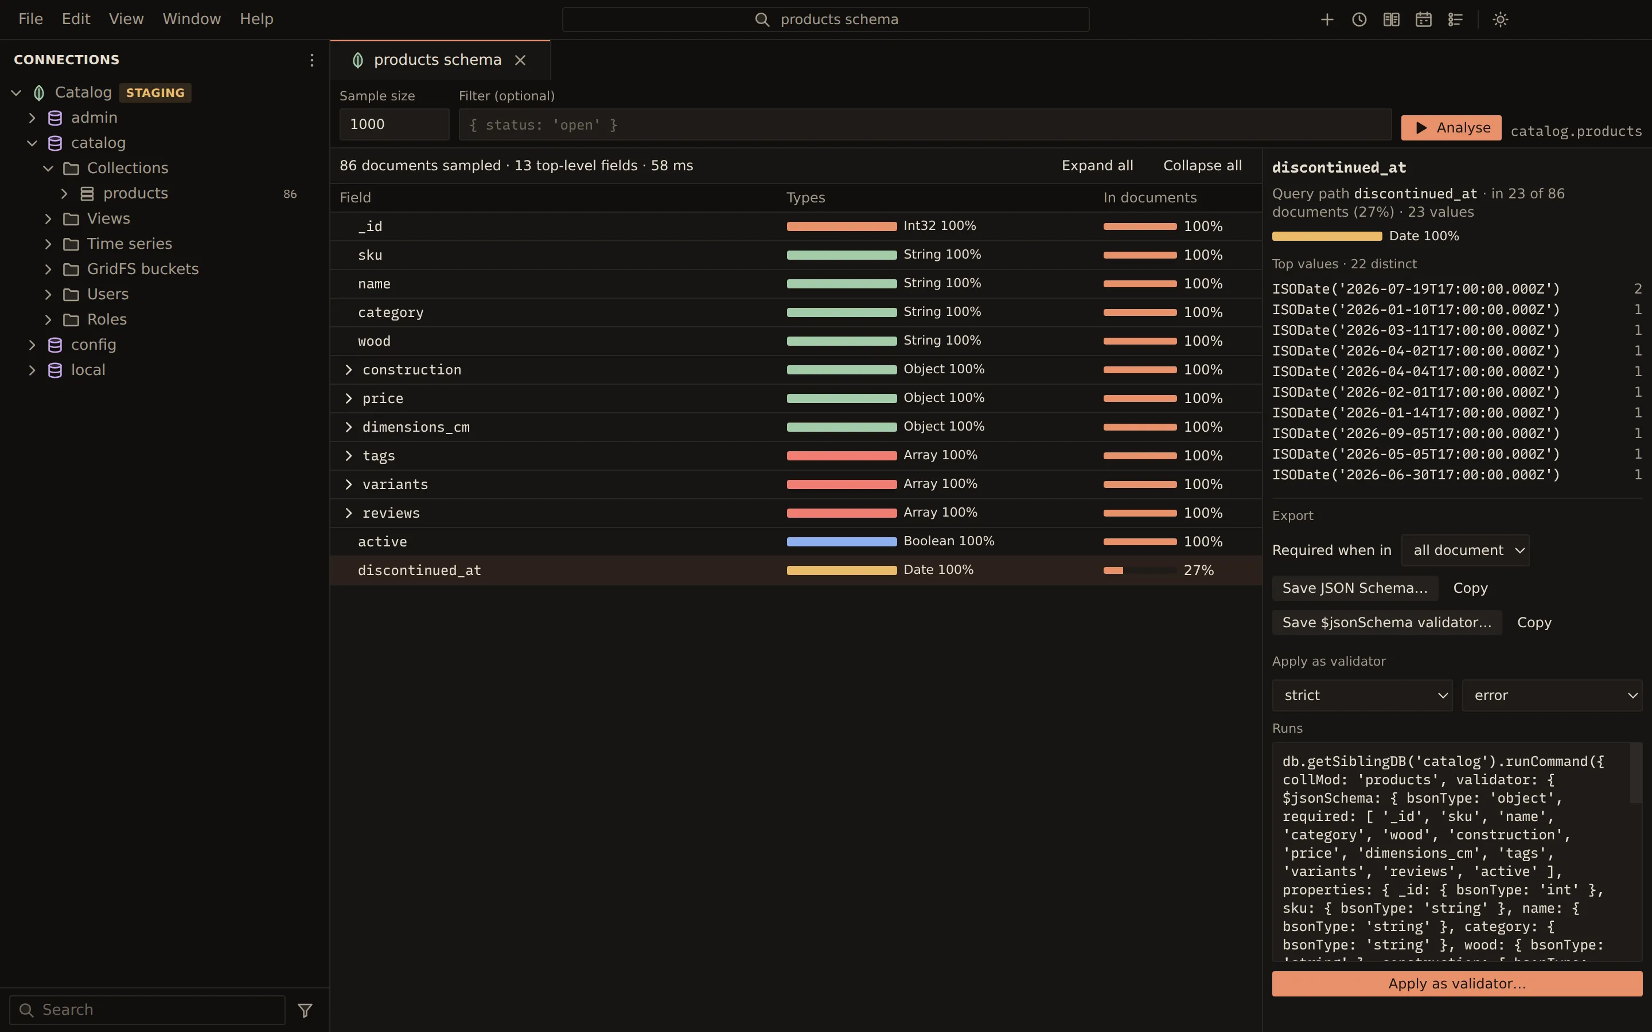Expand the construction field row
The image size is (1652, 1032).
[x=349, y=370]
